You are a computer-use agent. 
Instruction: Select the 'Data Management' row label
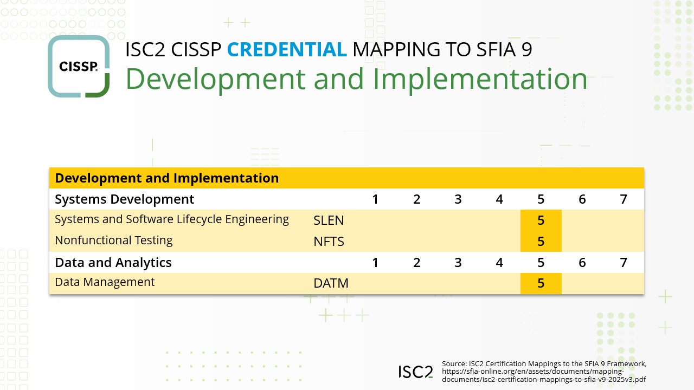[x=105, y=282]
